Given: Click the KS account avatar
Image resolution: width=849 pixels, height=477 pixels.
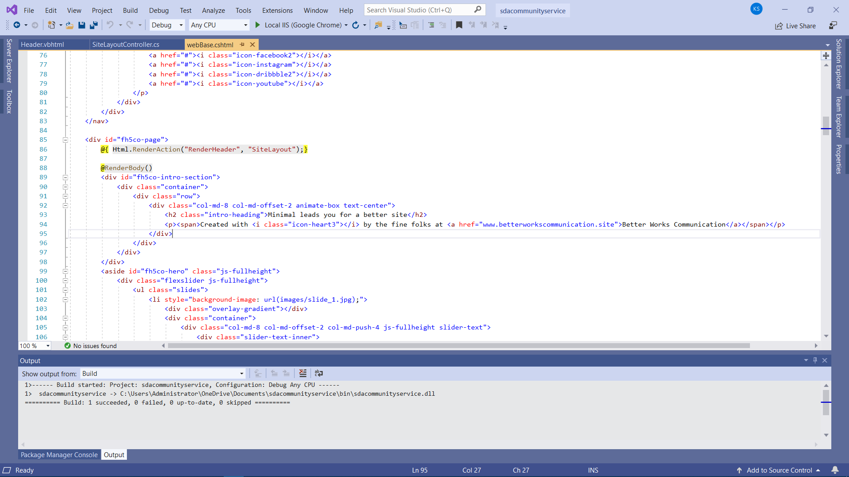Looking at the screenshot, I should tap(757, 9).
